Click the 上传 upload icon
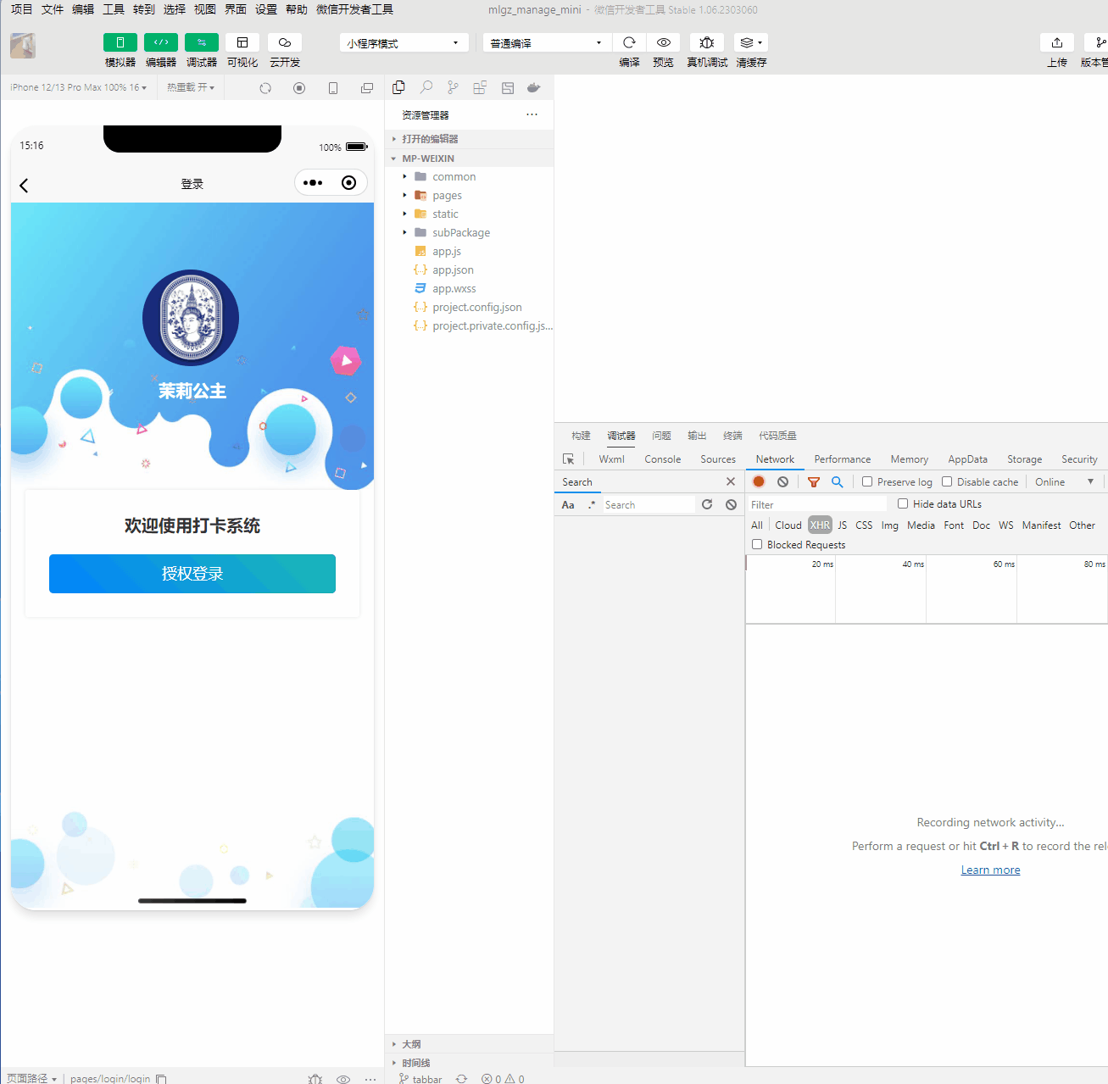 click(1056, 42)
